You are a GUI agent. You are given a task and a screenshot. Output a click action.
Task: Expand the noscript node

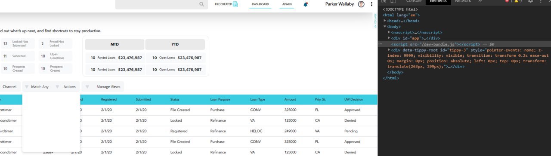click(389, 32)
